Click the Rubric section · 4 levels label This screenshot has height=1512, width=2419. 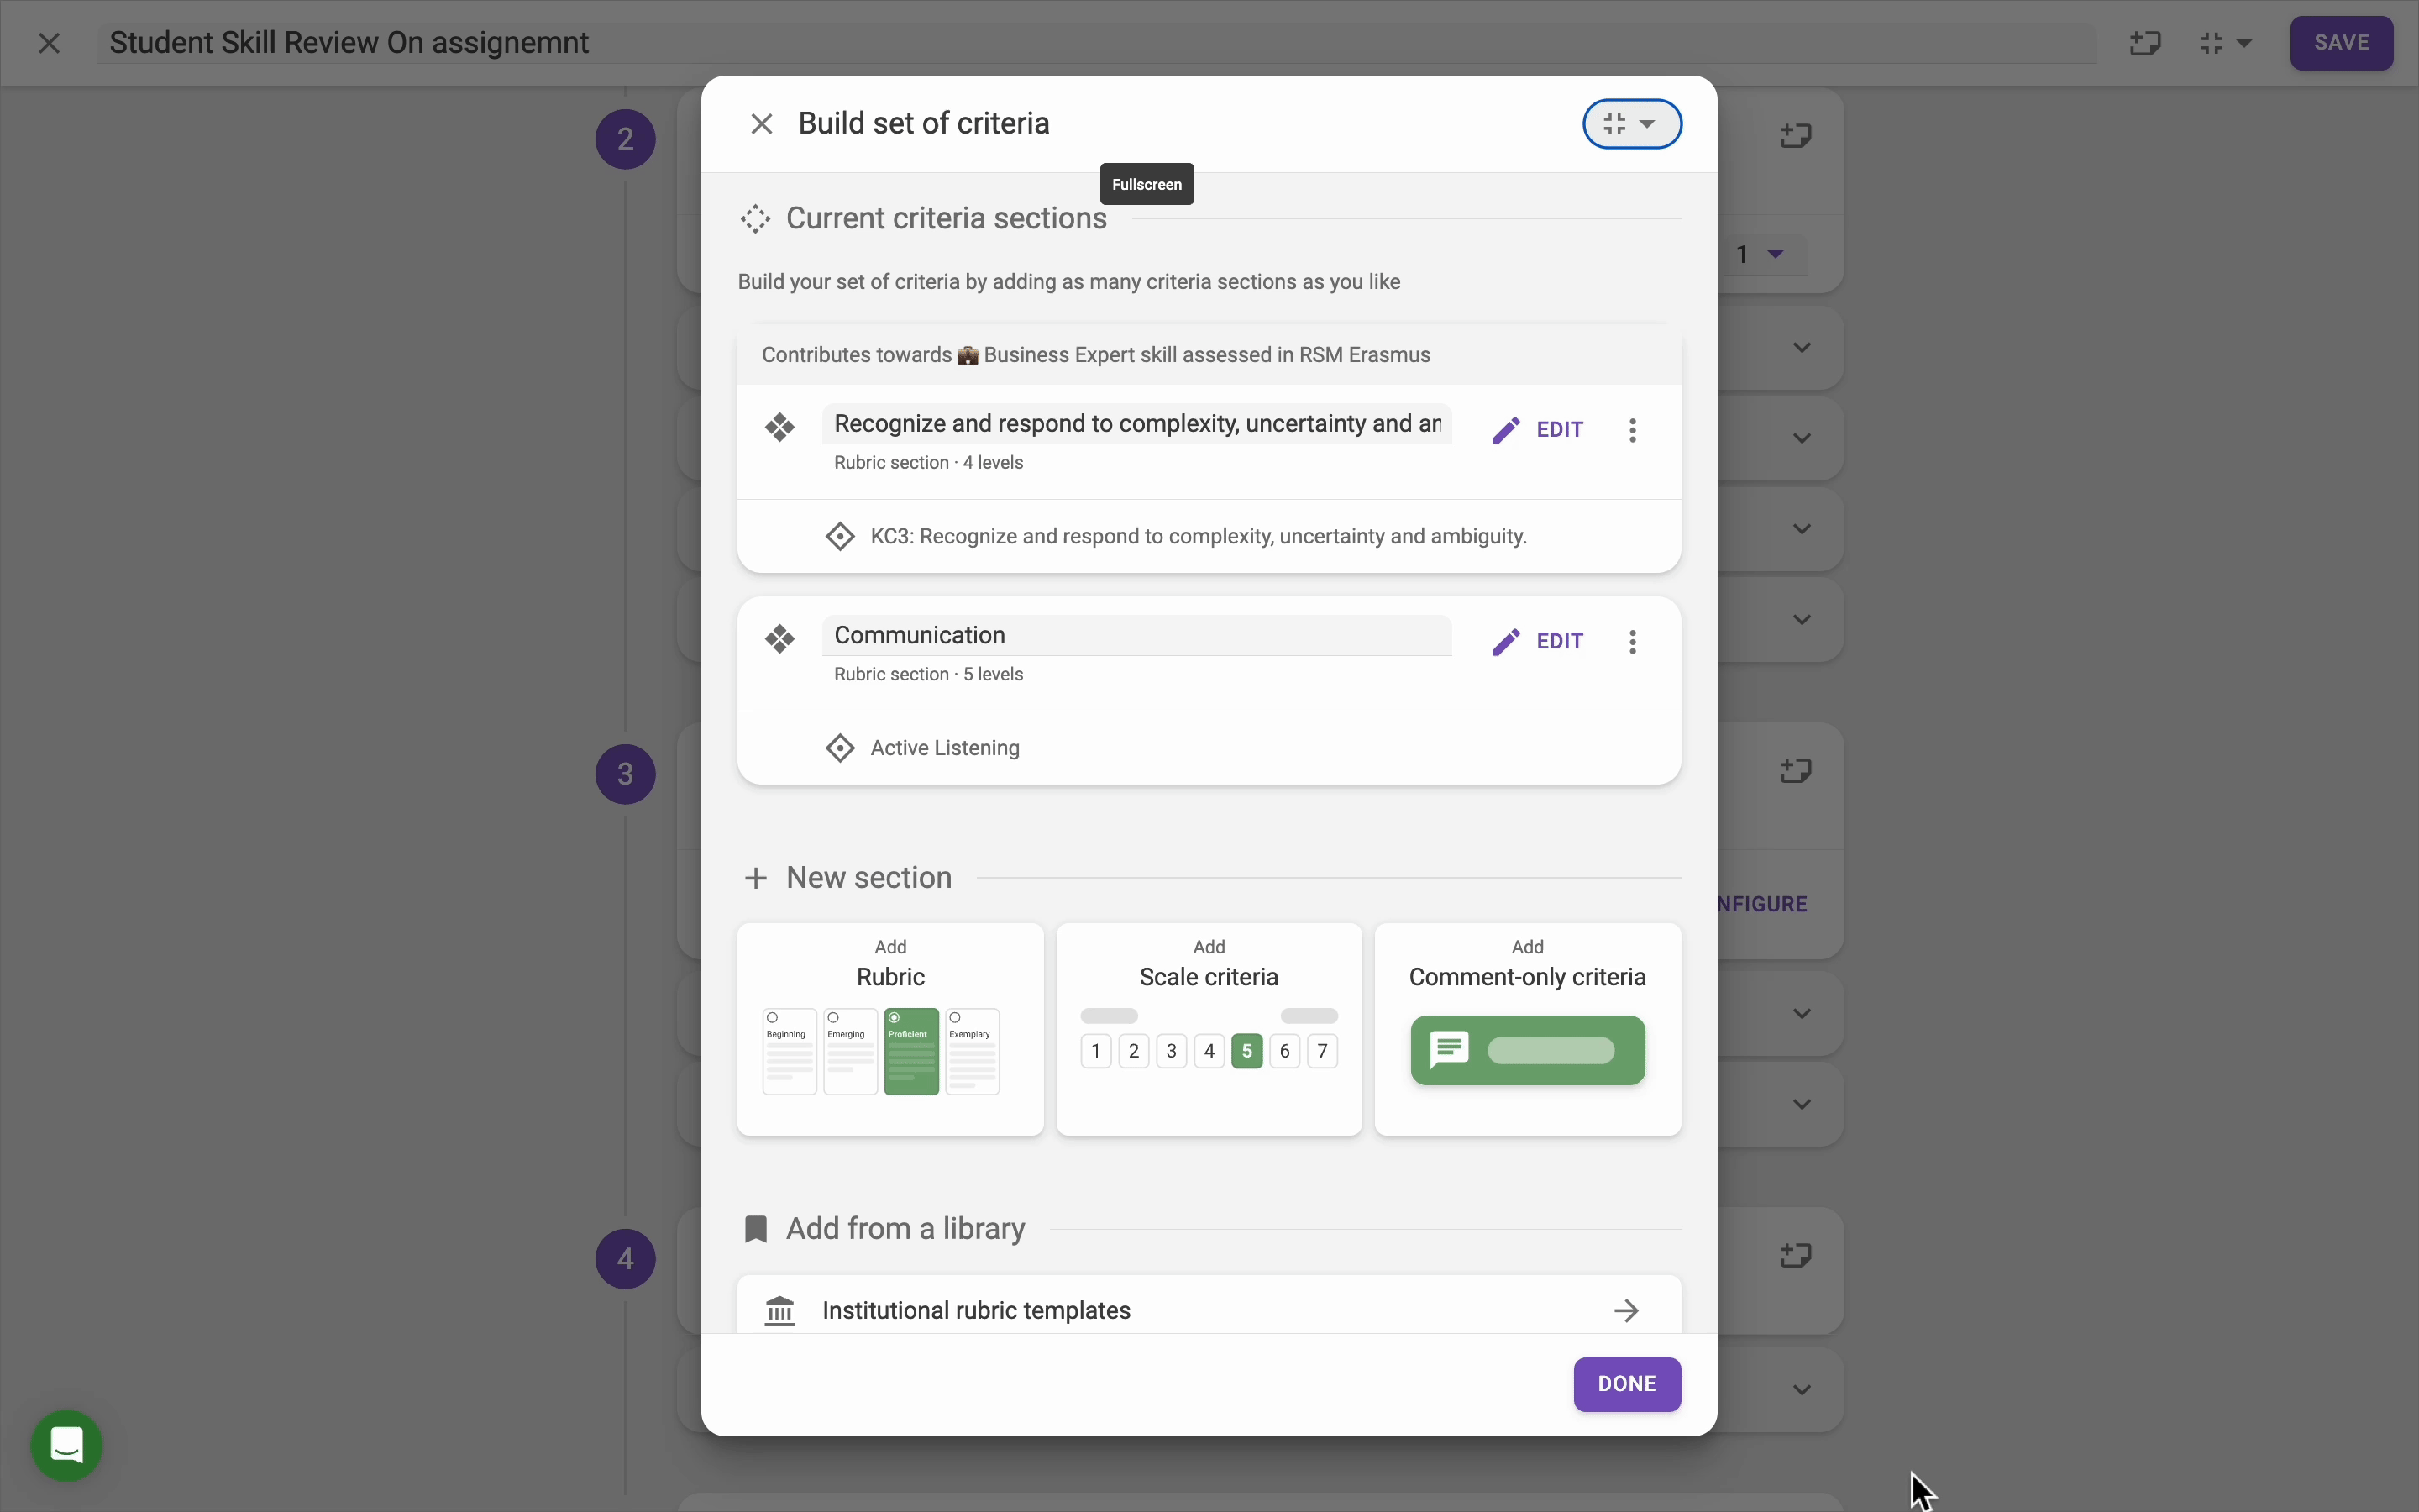click(x=929, y=463)
